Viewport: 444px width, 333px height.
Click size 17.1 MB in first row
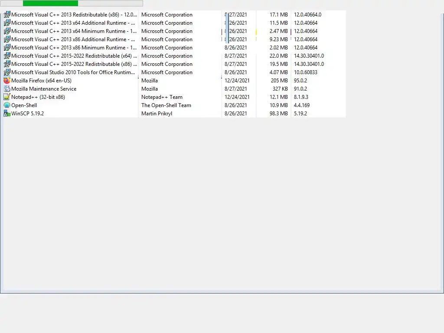pyautogui.click(x=279, y=14)
